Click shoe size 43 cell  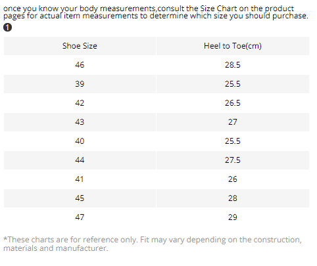pos(80,122)
